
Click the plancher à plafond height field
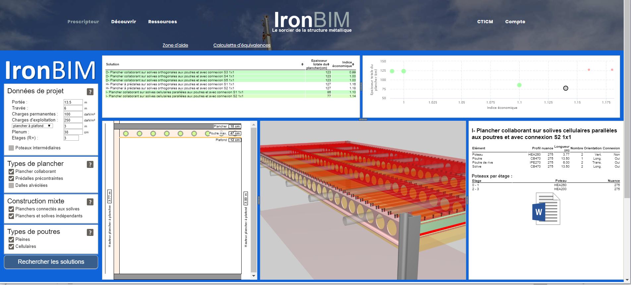tap(73, 126)
